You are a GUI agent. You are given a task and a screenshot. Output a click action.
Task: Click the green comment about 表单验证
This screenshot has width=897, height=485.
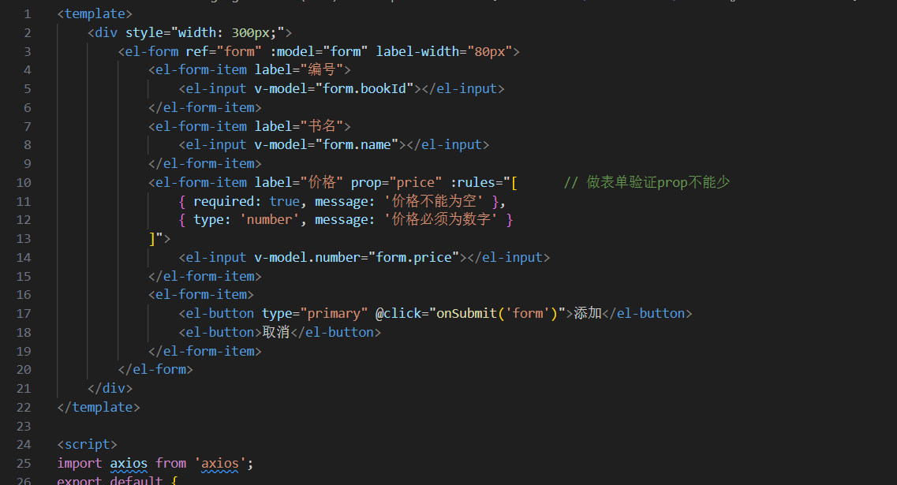[647, 182]
